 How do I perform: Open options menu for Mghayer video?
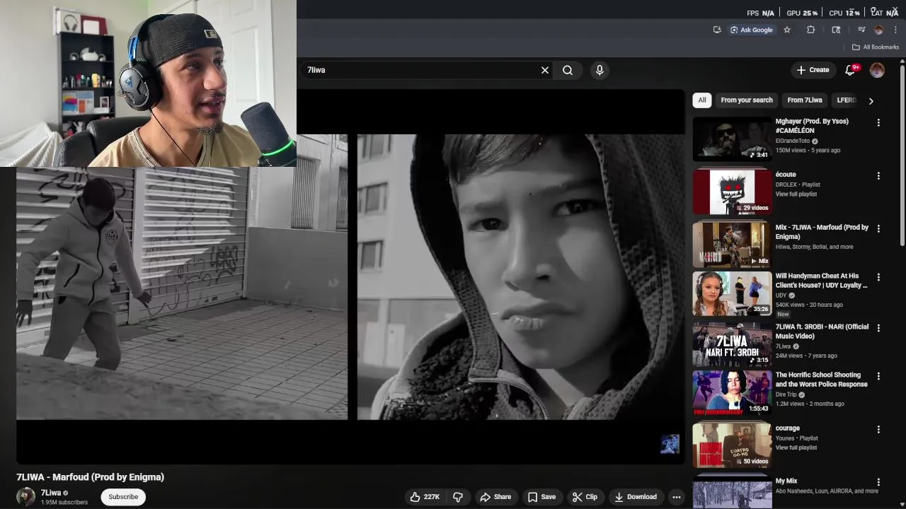tap(878, 122)
